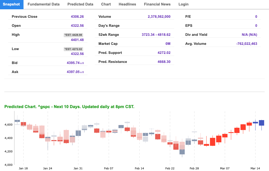
Task: Click the Day's Range label
Action: coord(109,25)
